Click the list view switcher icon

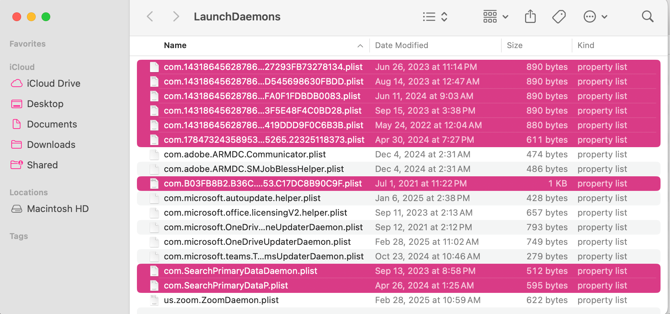[435, 16]
